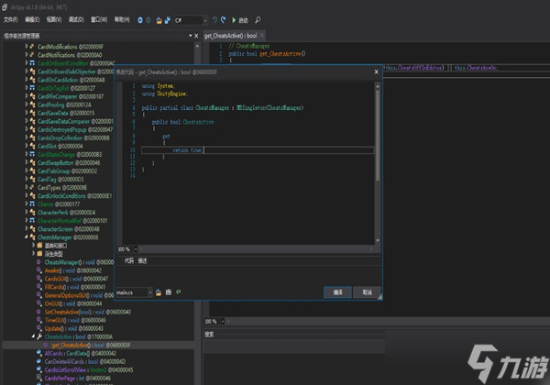The height and width of the screenshot is (385, 550).
Task: Click the compile button in edit dialog
Action: tap(337, 292)
